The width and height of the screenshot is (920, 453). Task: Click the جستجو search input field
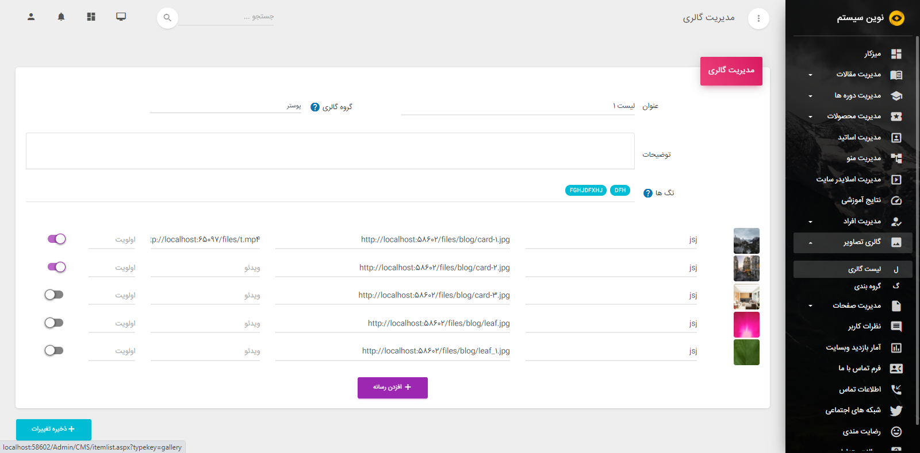tap(226, 17)
